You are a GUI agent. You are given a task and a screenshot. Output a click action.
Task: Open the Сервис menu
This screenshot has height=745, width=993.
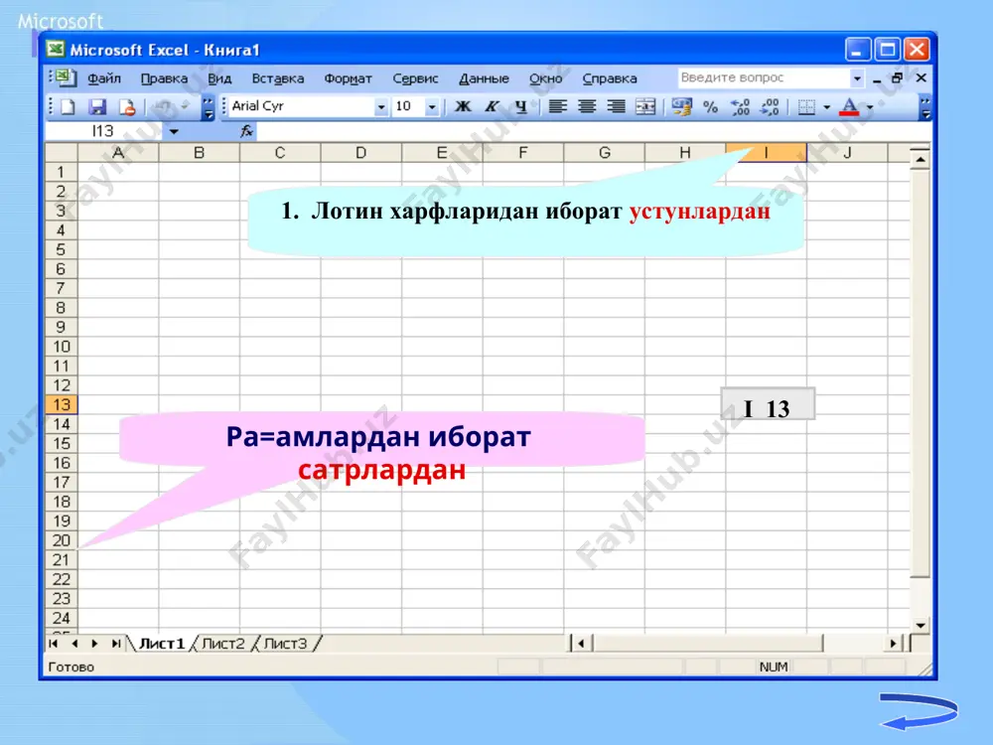pos(415,78)
